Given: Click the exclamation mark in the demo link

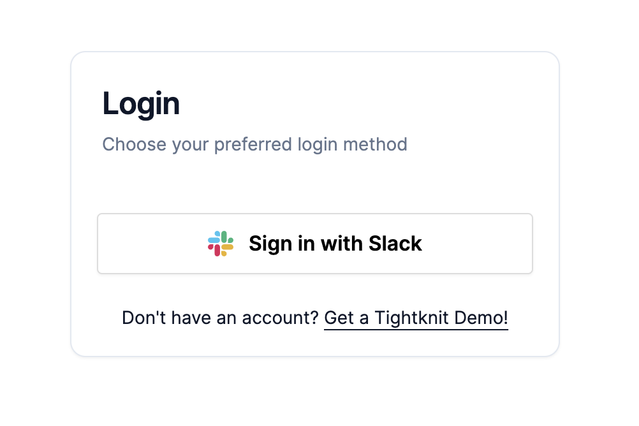Looking at the screenshot, I should [x=504, y=317].
